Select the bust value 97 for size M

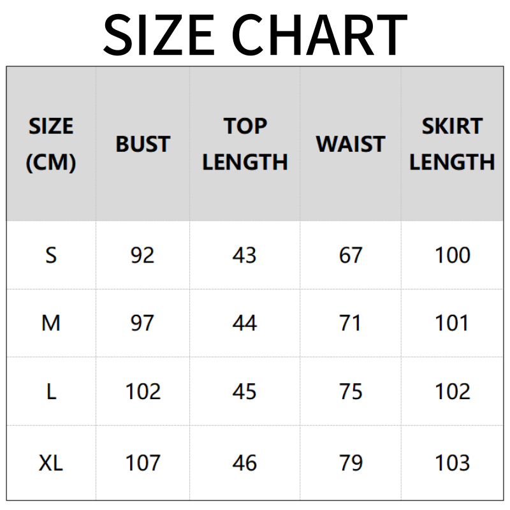pos(142,323)
